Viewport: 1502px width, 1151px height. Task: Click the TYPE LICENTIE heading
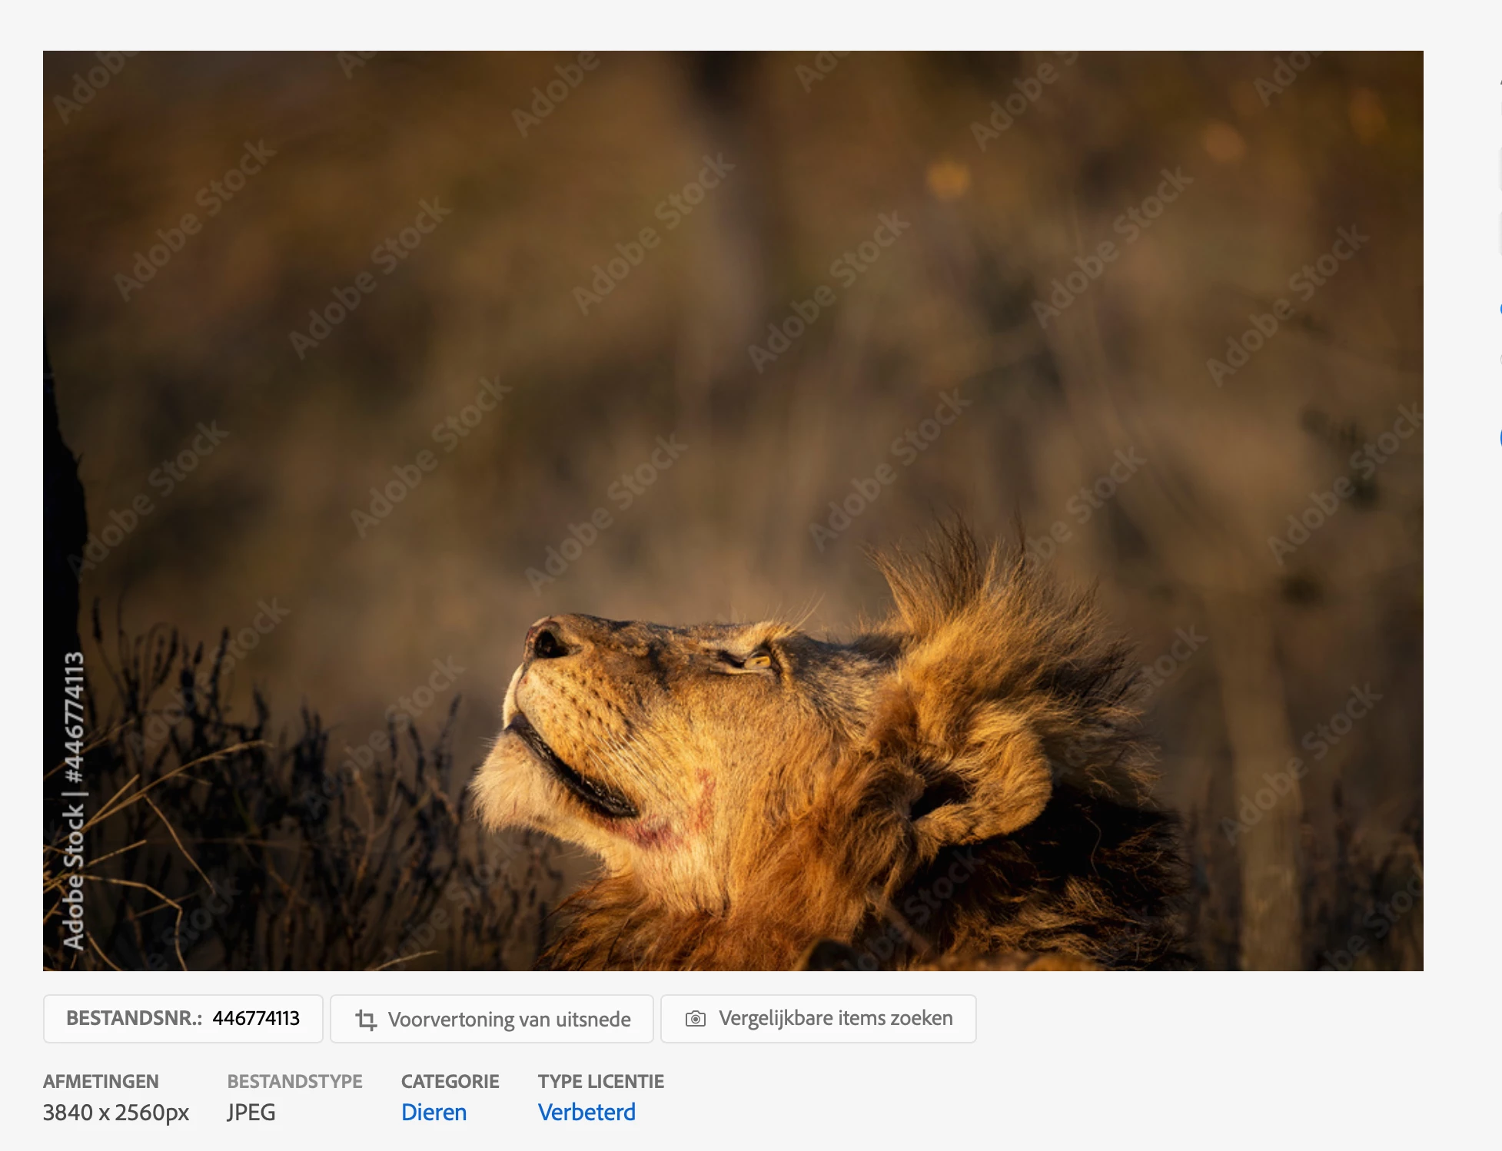(x=600, y=1082)
